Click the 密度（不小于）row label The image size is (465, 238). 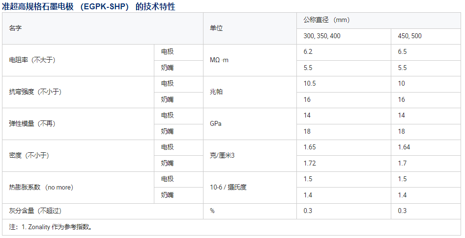click(29, 156)
